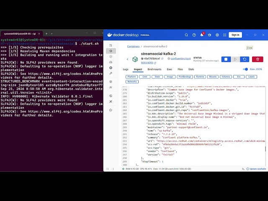
Task: Open the 9093:9093 port link
Action: (147, 63)
